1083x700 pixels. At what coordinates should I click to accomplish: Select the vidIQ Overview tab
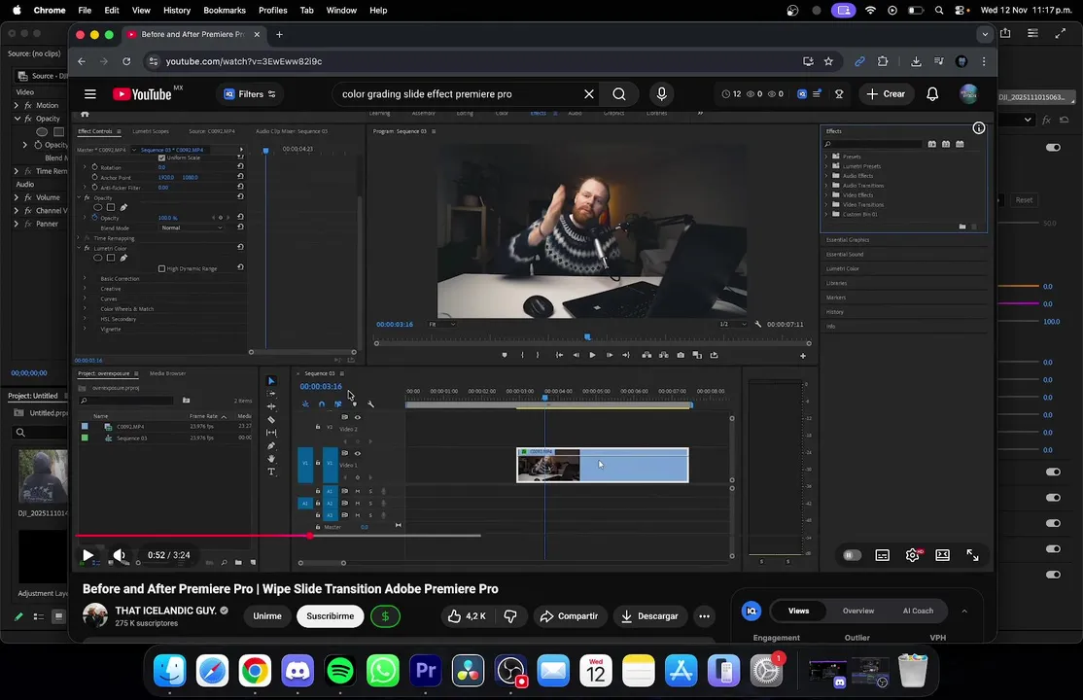pos(857,611)
